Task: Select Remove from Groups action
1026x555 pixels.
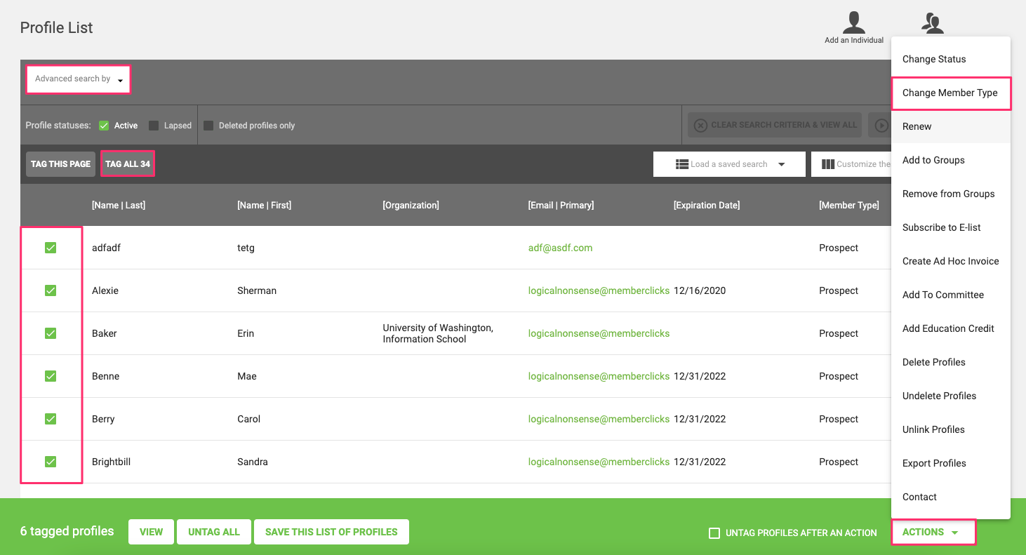Action: tap(950, 194)
